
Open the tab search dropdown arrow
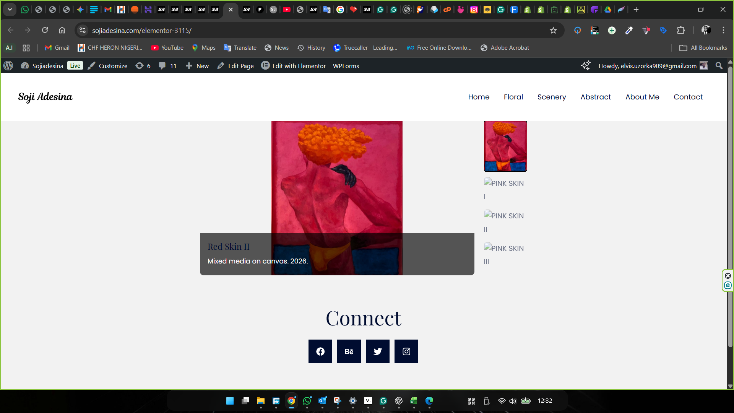[10, 10]
